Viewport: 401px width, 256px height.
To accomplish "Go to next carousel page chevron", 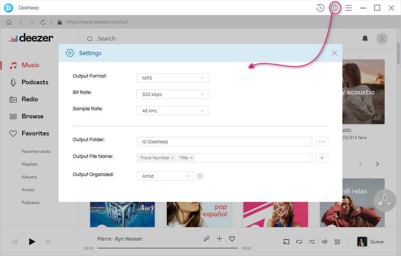I will (x=377, y=164).
